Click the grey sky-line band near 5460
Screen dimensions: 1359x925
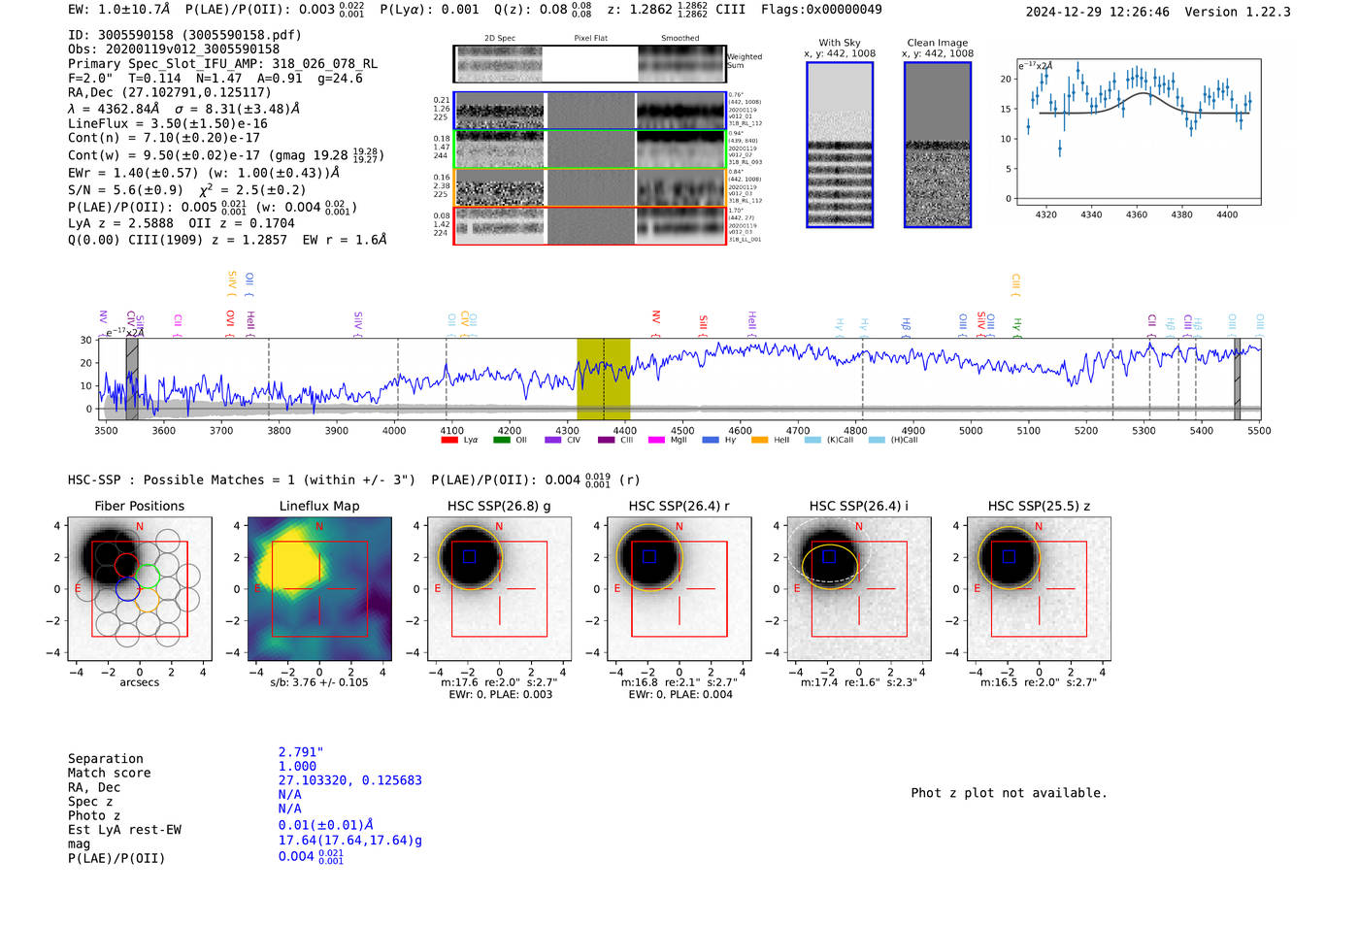(1237, 380)
